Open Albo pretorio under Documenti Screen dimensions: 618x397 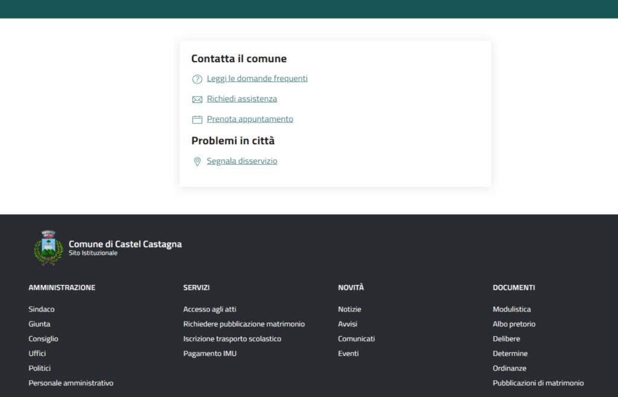coord(514,324)
